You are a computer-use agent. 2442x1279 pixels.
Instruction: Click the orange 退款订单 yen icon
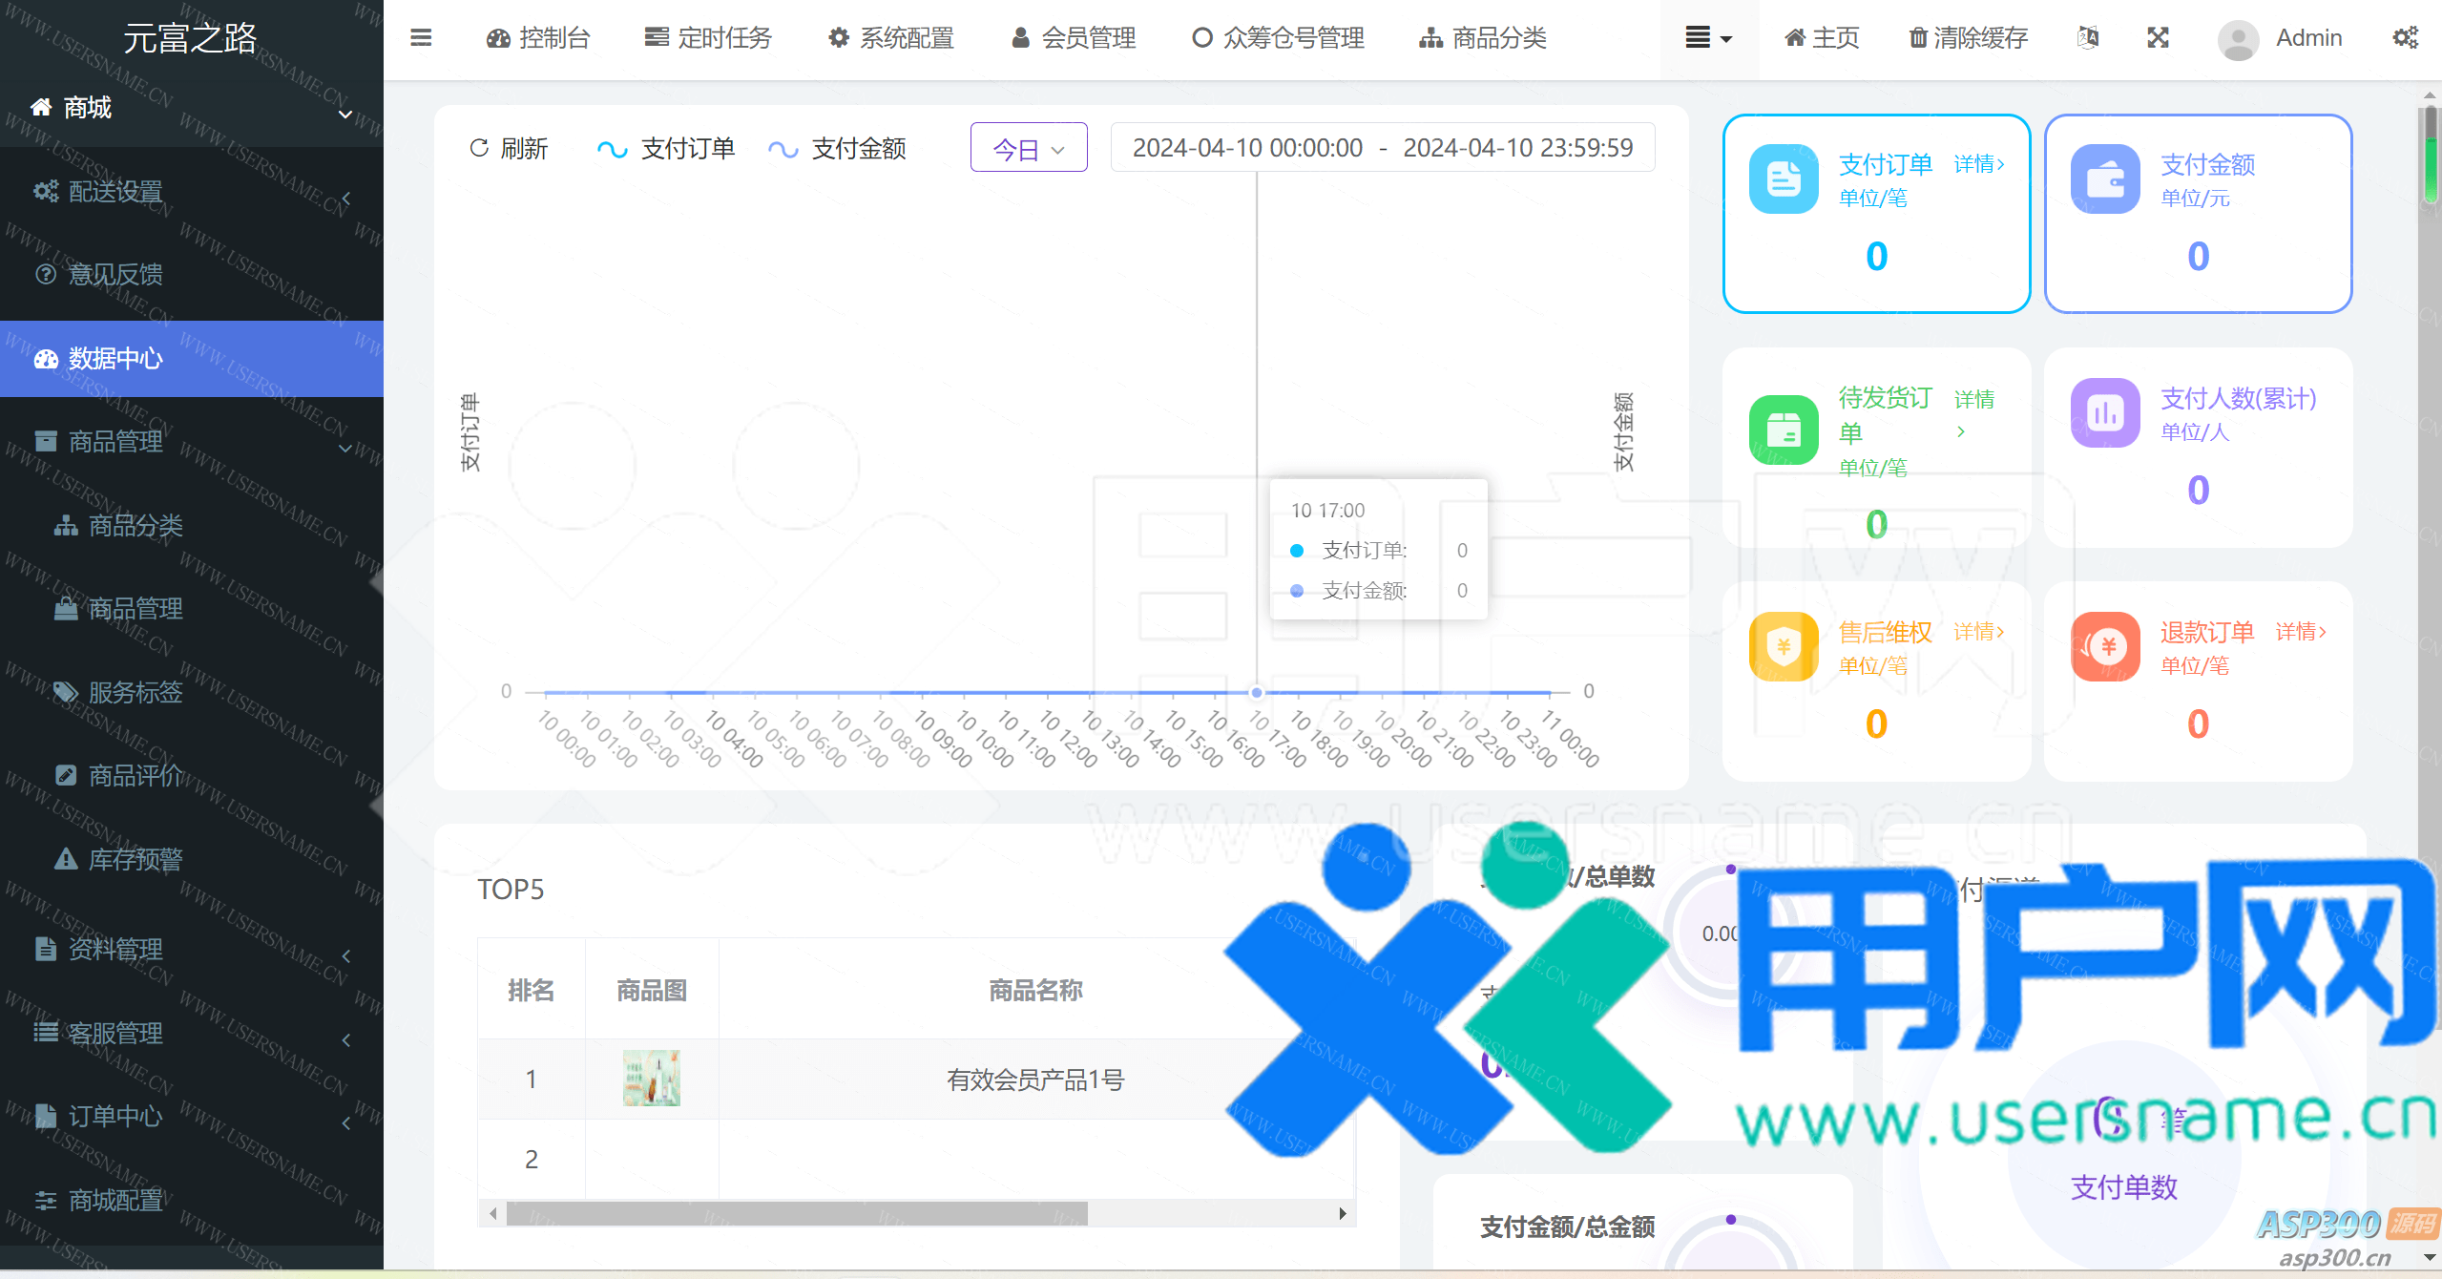[2104, 646]
